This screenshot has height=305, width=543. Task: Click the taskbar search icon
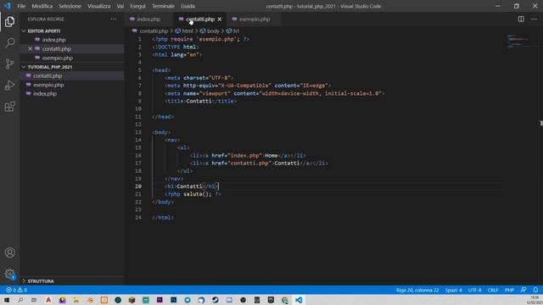(x=20, y=300)
